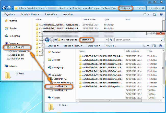
Task: Open Network in the C: window sidebar
Action: (11, 66)
